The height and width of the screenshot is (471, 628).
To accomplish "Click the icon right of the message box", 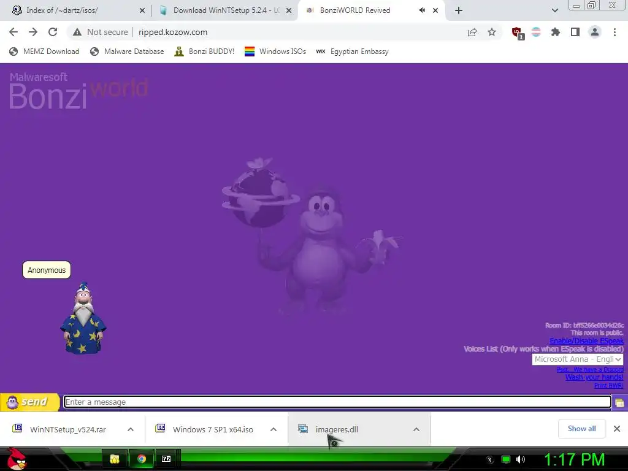I will 619,402.
